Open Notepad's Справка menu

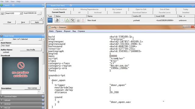[81, 31]
